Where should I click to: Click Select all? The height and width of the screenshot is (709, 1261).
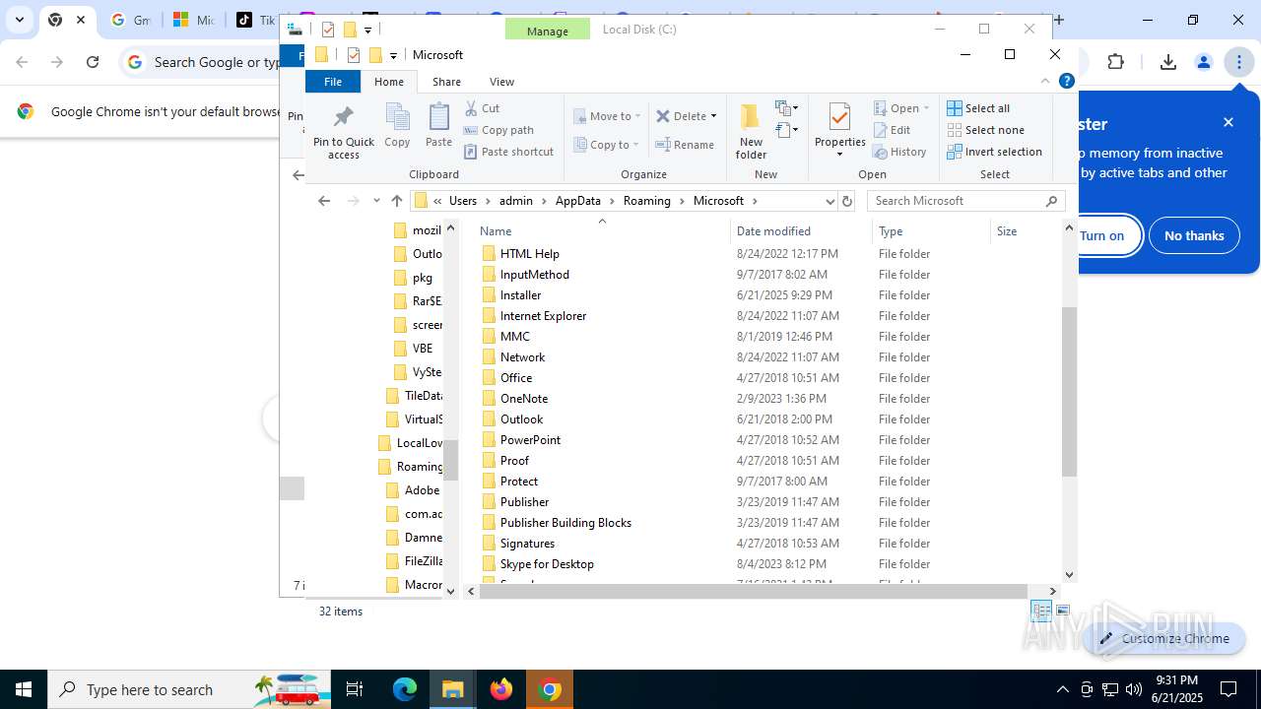(x=978, y=108)
